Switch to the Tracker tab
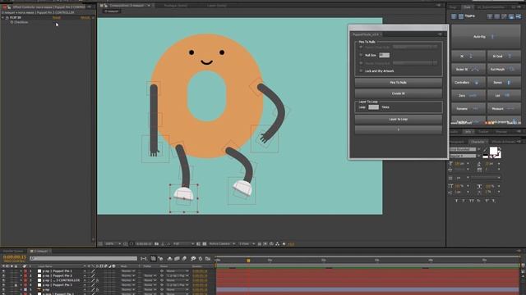The height and width of the screenshot is (295, 526). point(483,132)
